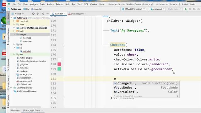The height and width of the screenshot is (113, 201).
Task: Select onChanged completion suggestion
Action: (x=146, y=83)
